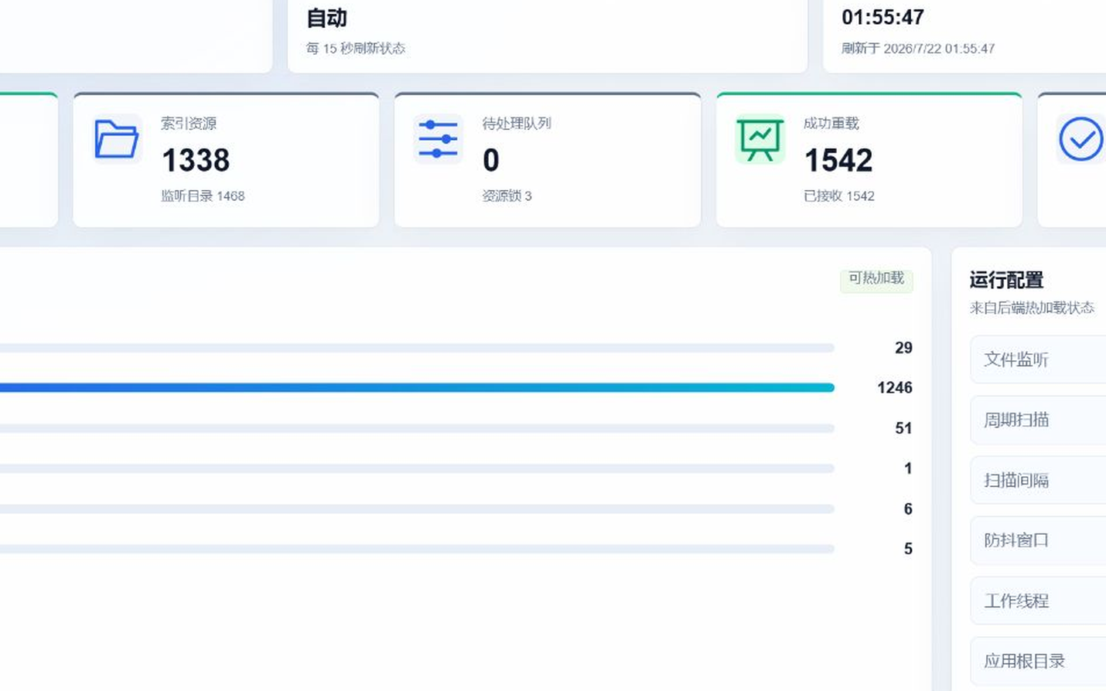Select the 文件监听 config row
The height and width of the screenshot is (691, 1106).
pos(1038,359)
